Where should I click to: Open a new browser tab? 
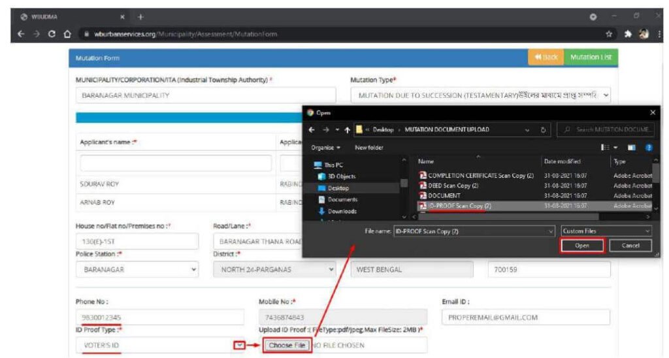coord(140,17)
